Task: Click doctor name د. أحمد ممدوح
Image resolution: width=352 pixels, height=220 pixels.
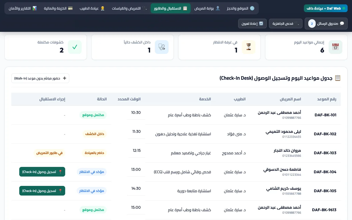Action: [x=234, y=153]
